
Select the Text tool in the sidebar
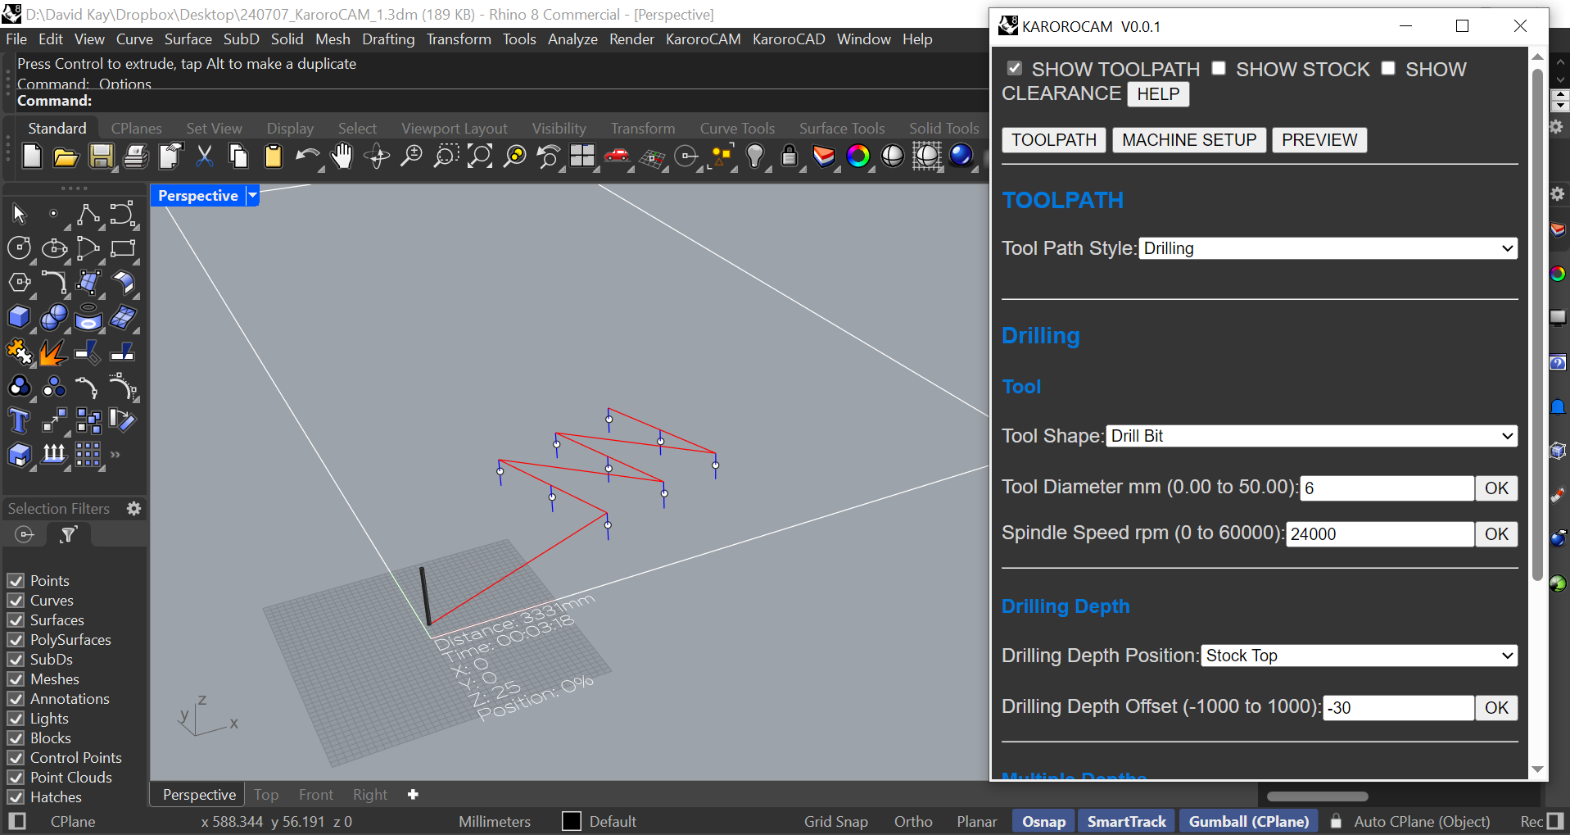pyautogui.click(x=20, y=420)
